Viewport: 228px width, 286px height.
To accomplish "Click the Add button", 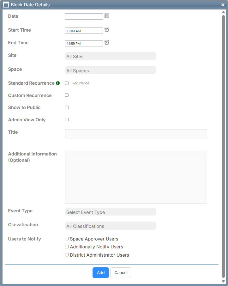I will pyautogui.click(x=101, y=273).
